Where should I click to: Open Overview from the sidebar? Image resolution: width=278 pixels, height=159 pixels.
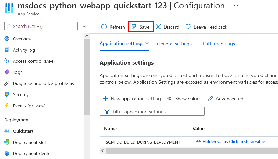[22, 39]
